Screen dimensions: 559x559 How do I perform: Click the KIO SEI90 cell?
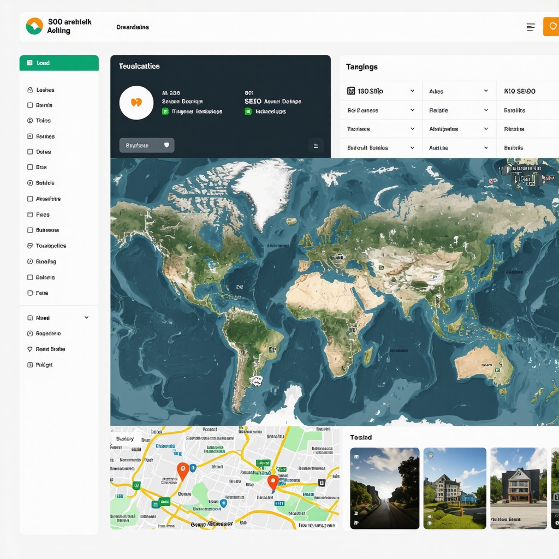click(x=528, y=91)
